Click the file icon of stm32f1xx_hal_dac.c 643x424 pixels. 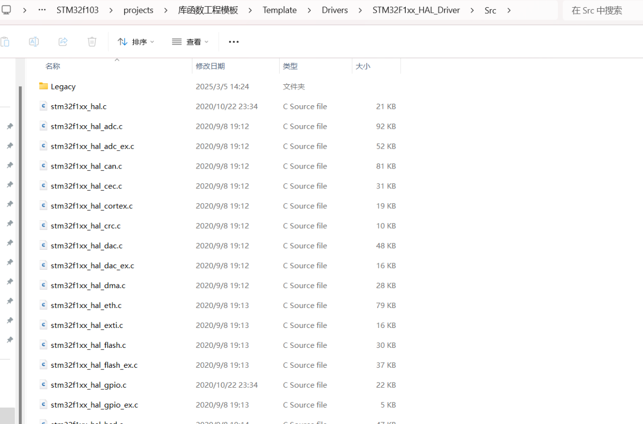pos(43,246)
